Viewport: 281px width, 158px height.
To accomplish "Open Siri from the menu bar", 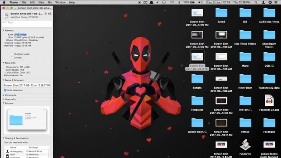I will tap(270, 2).
